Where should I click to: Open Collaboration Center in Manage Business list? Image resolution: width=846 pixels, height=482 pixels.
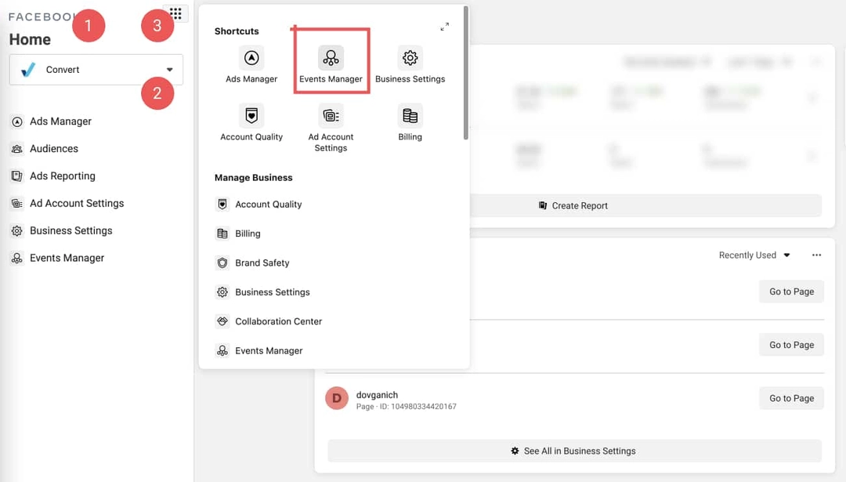[278, 321]
